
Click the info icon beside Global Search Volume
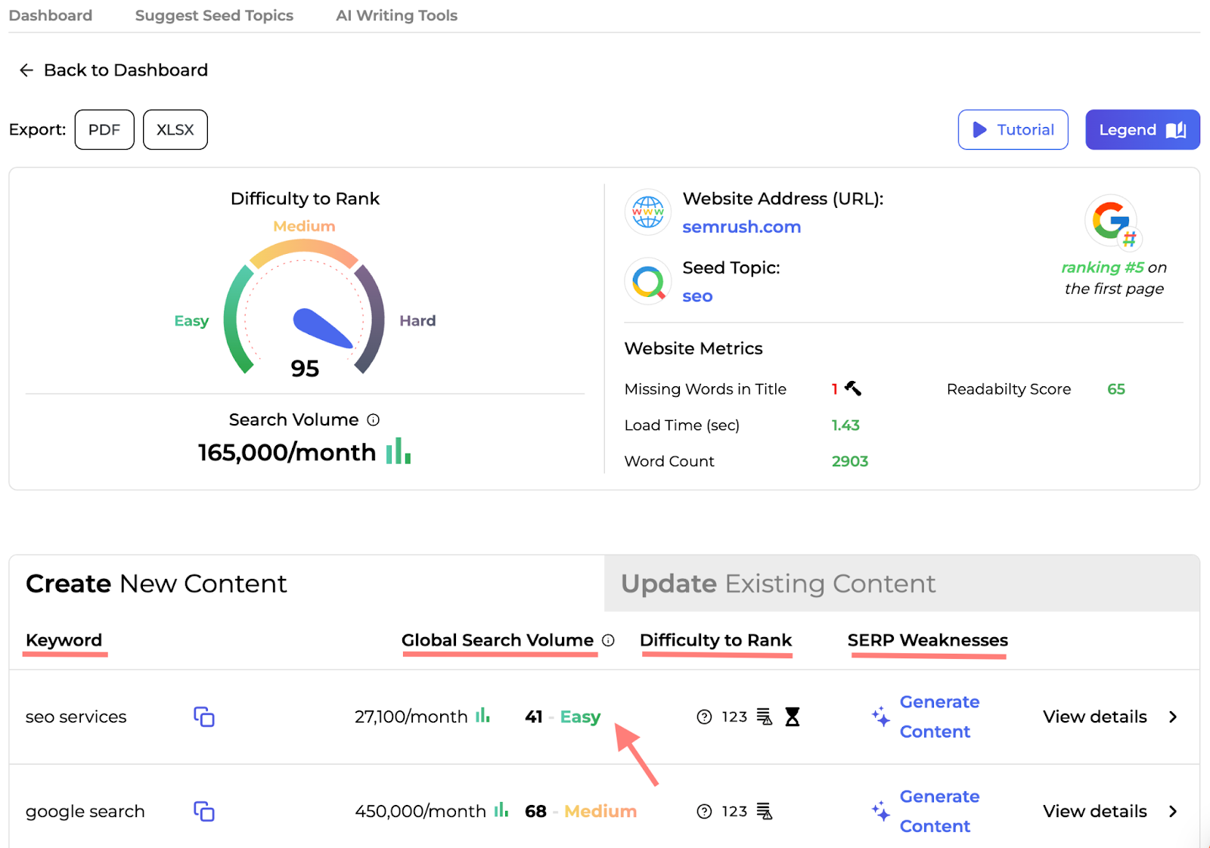608,641
